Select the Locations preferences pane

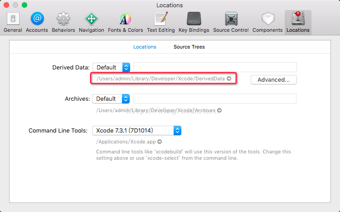click(x=298, y=22)
